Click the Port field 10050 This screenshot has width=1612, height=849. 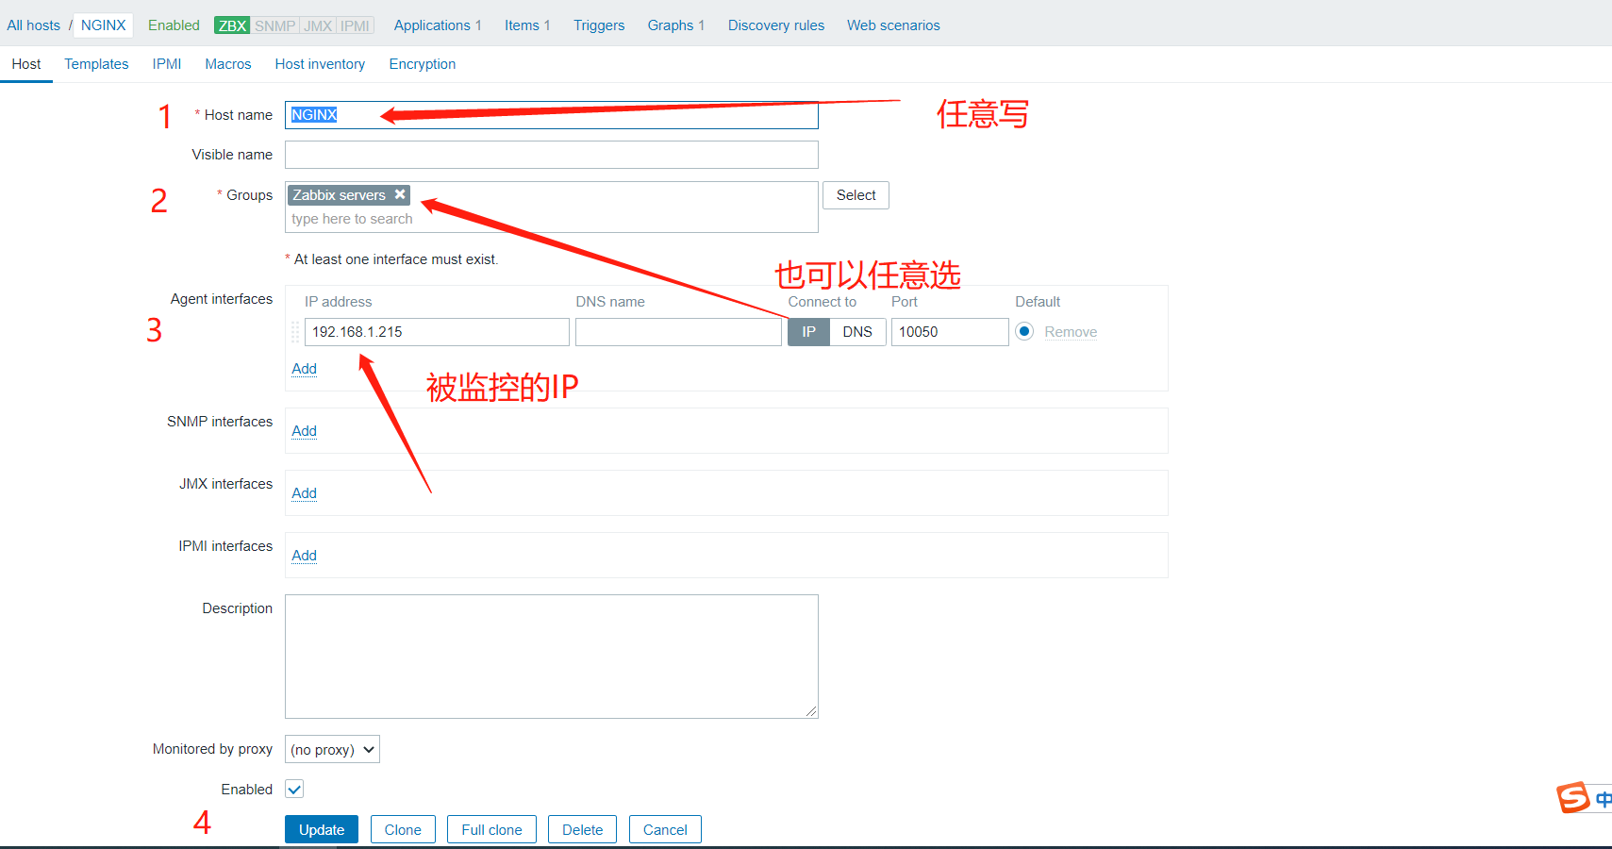[x=950, y=332]
